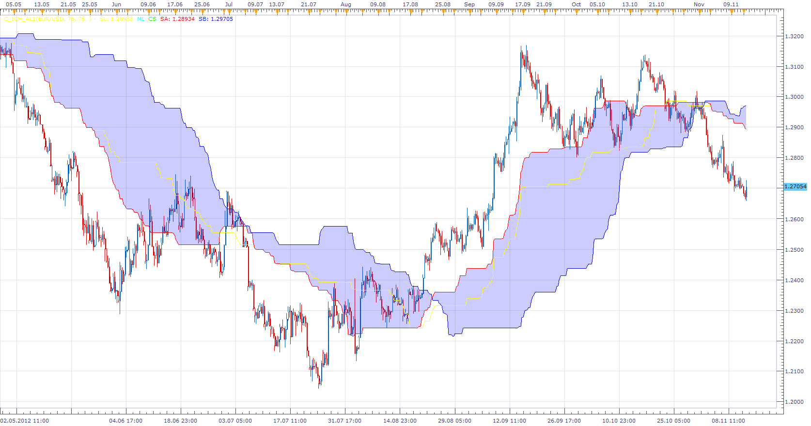Screen dimensions: 811x426
Task: Click the 1.2200 price axis label
Action: tap(794, 341)
